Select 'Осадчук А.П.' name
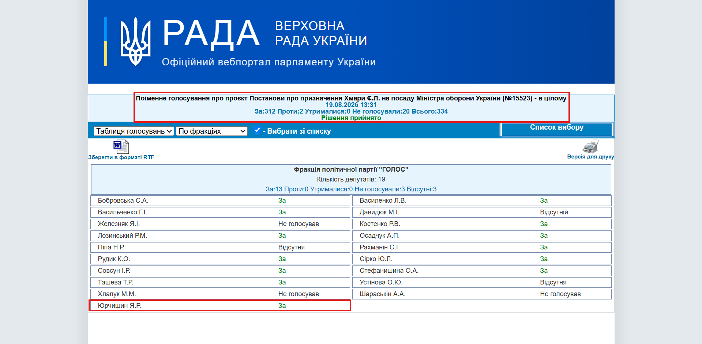The width and height of the screenshot is (702, 344). (379, 236)
